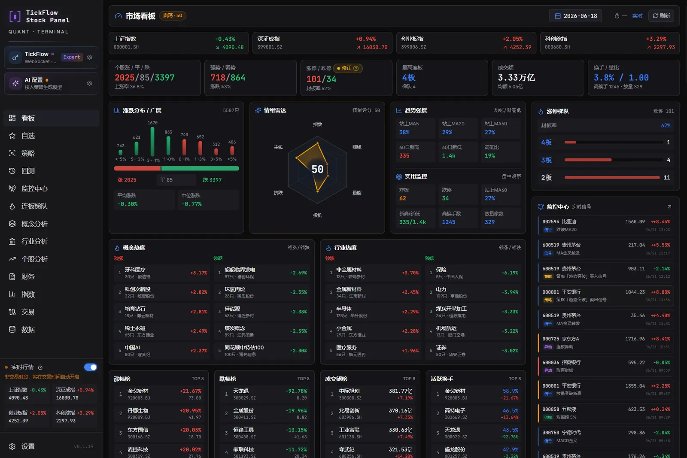Screen dimensions: 687x458
Task: Open the 监控中心 panel external arrow
Action: [x=669, y=207]
